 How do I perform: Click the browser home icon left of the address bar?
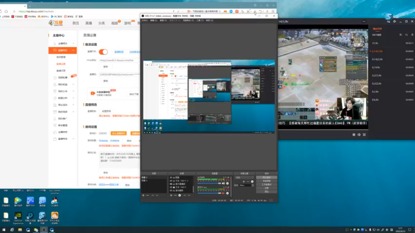coord(6,11)
